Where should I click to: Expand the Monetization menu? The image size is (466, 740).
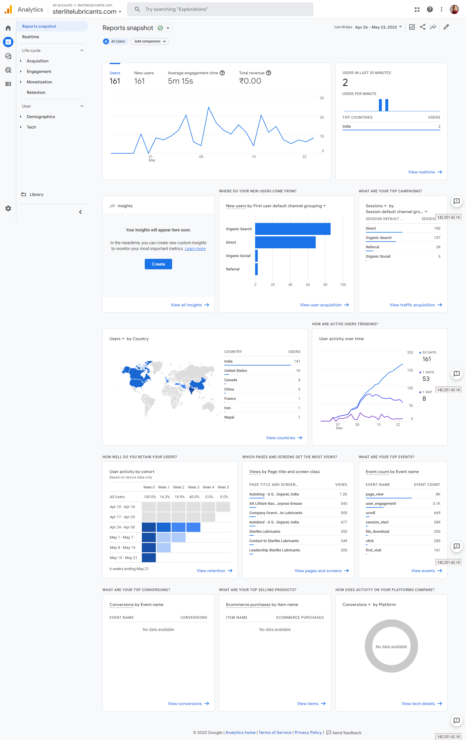pyautogui.click(x=21, y=82)
